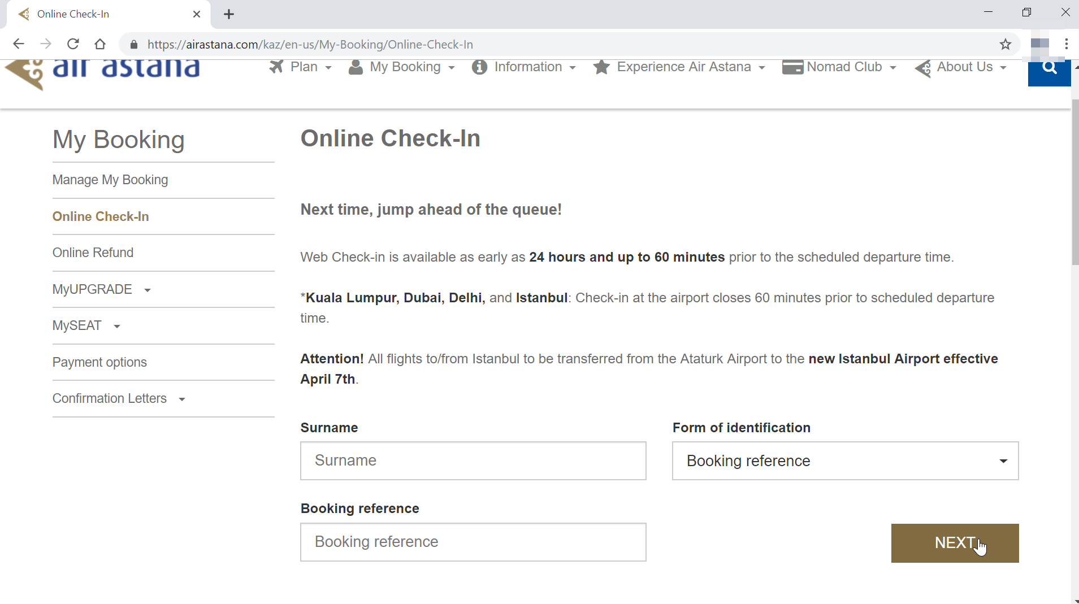
Task: Open Payment options page
Action: [x=99, y=362]
